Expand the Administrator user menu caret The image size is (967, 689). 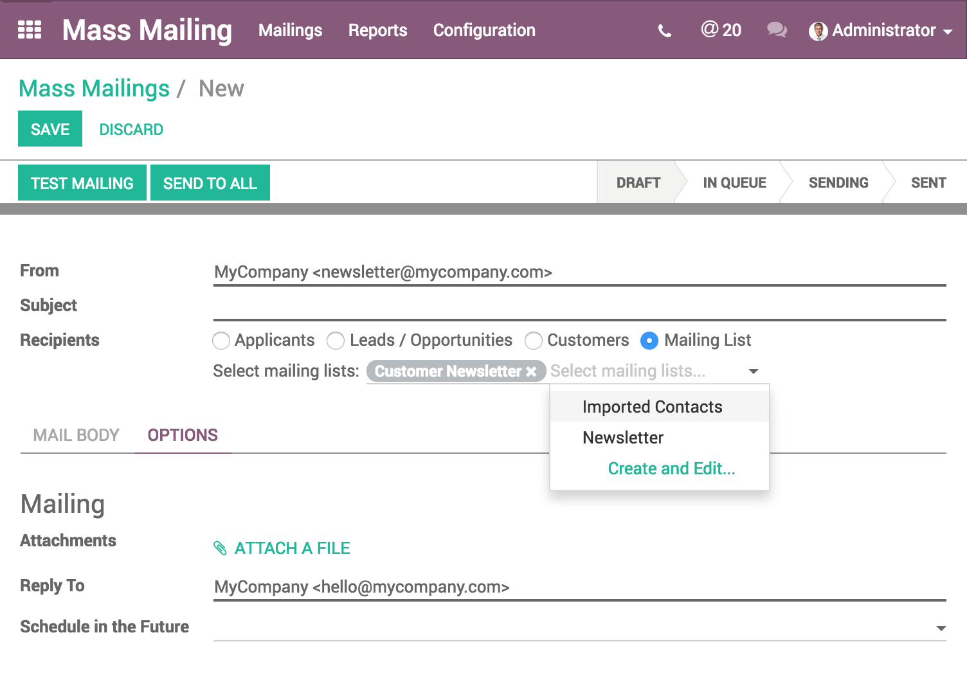[x=948, y=31]
